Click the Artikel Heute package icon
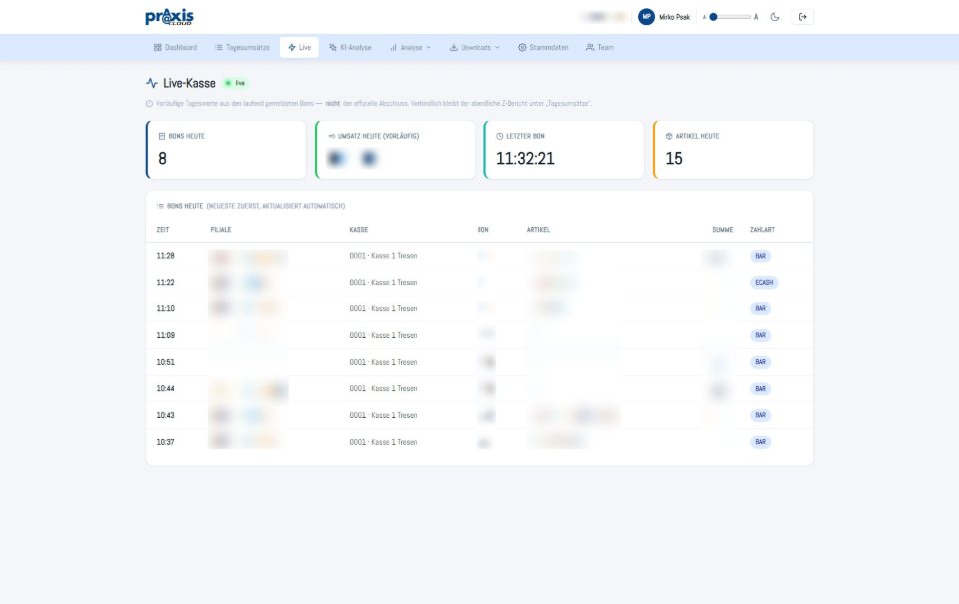Viewport: 959px width, 604px height. pos(669,137)
